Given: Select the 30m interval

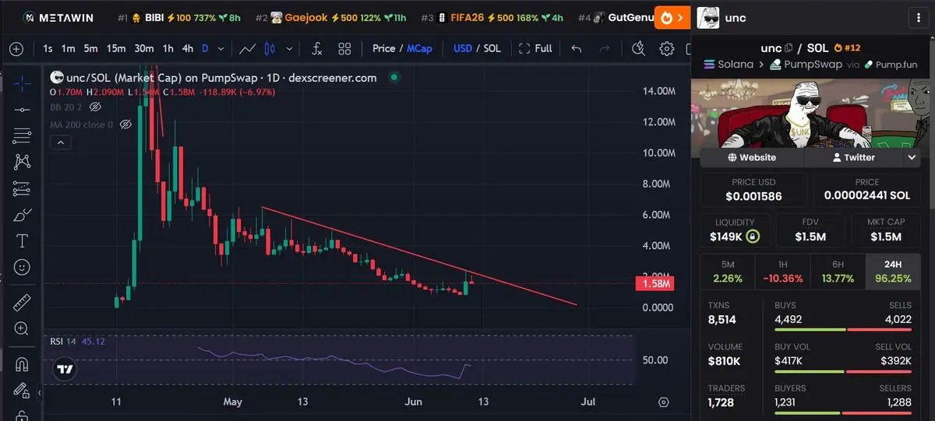Looking at the screenshot, I should [x=143, y=48].
